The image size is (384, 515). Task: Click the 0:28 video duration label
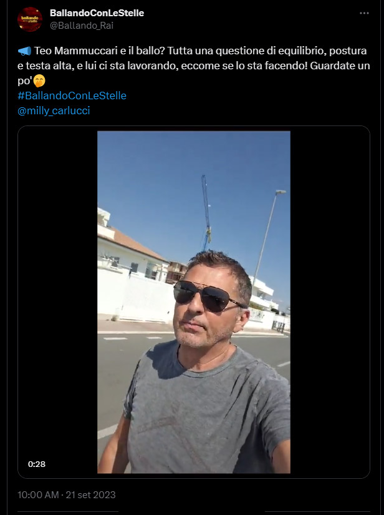(x=37, y=464)
